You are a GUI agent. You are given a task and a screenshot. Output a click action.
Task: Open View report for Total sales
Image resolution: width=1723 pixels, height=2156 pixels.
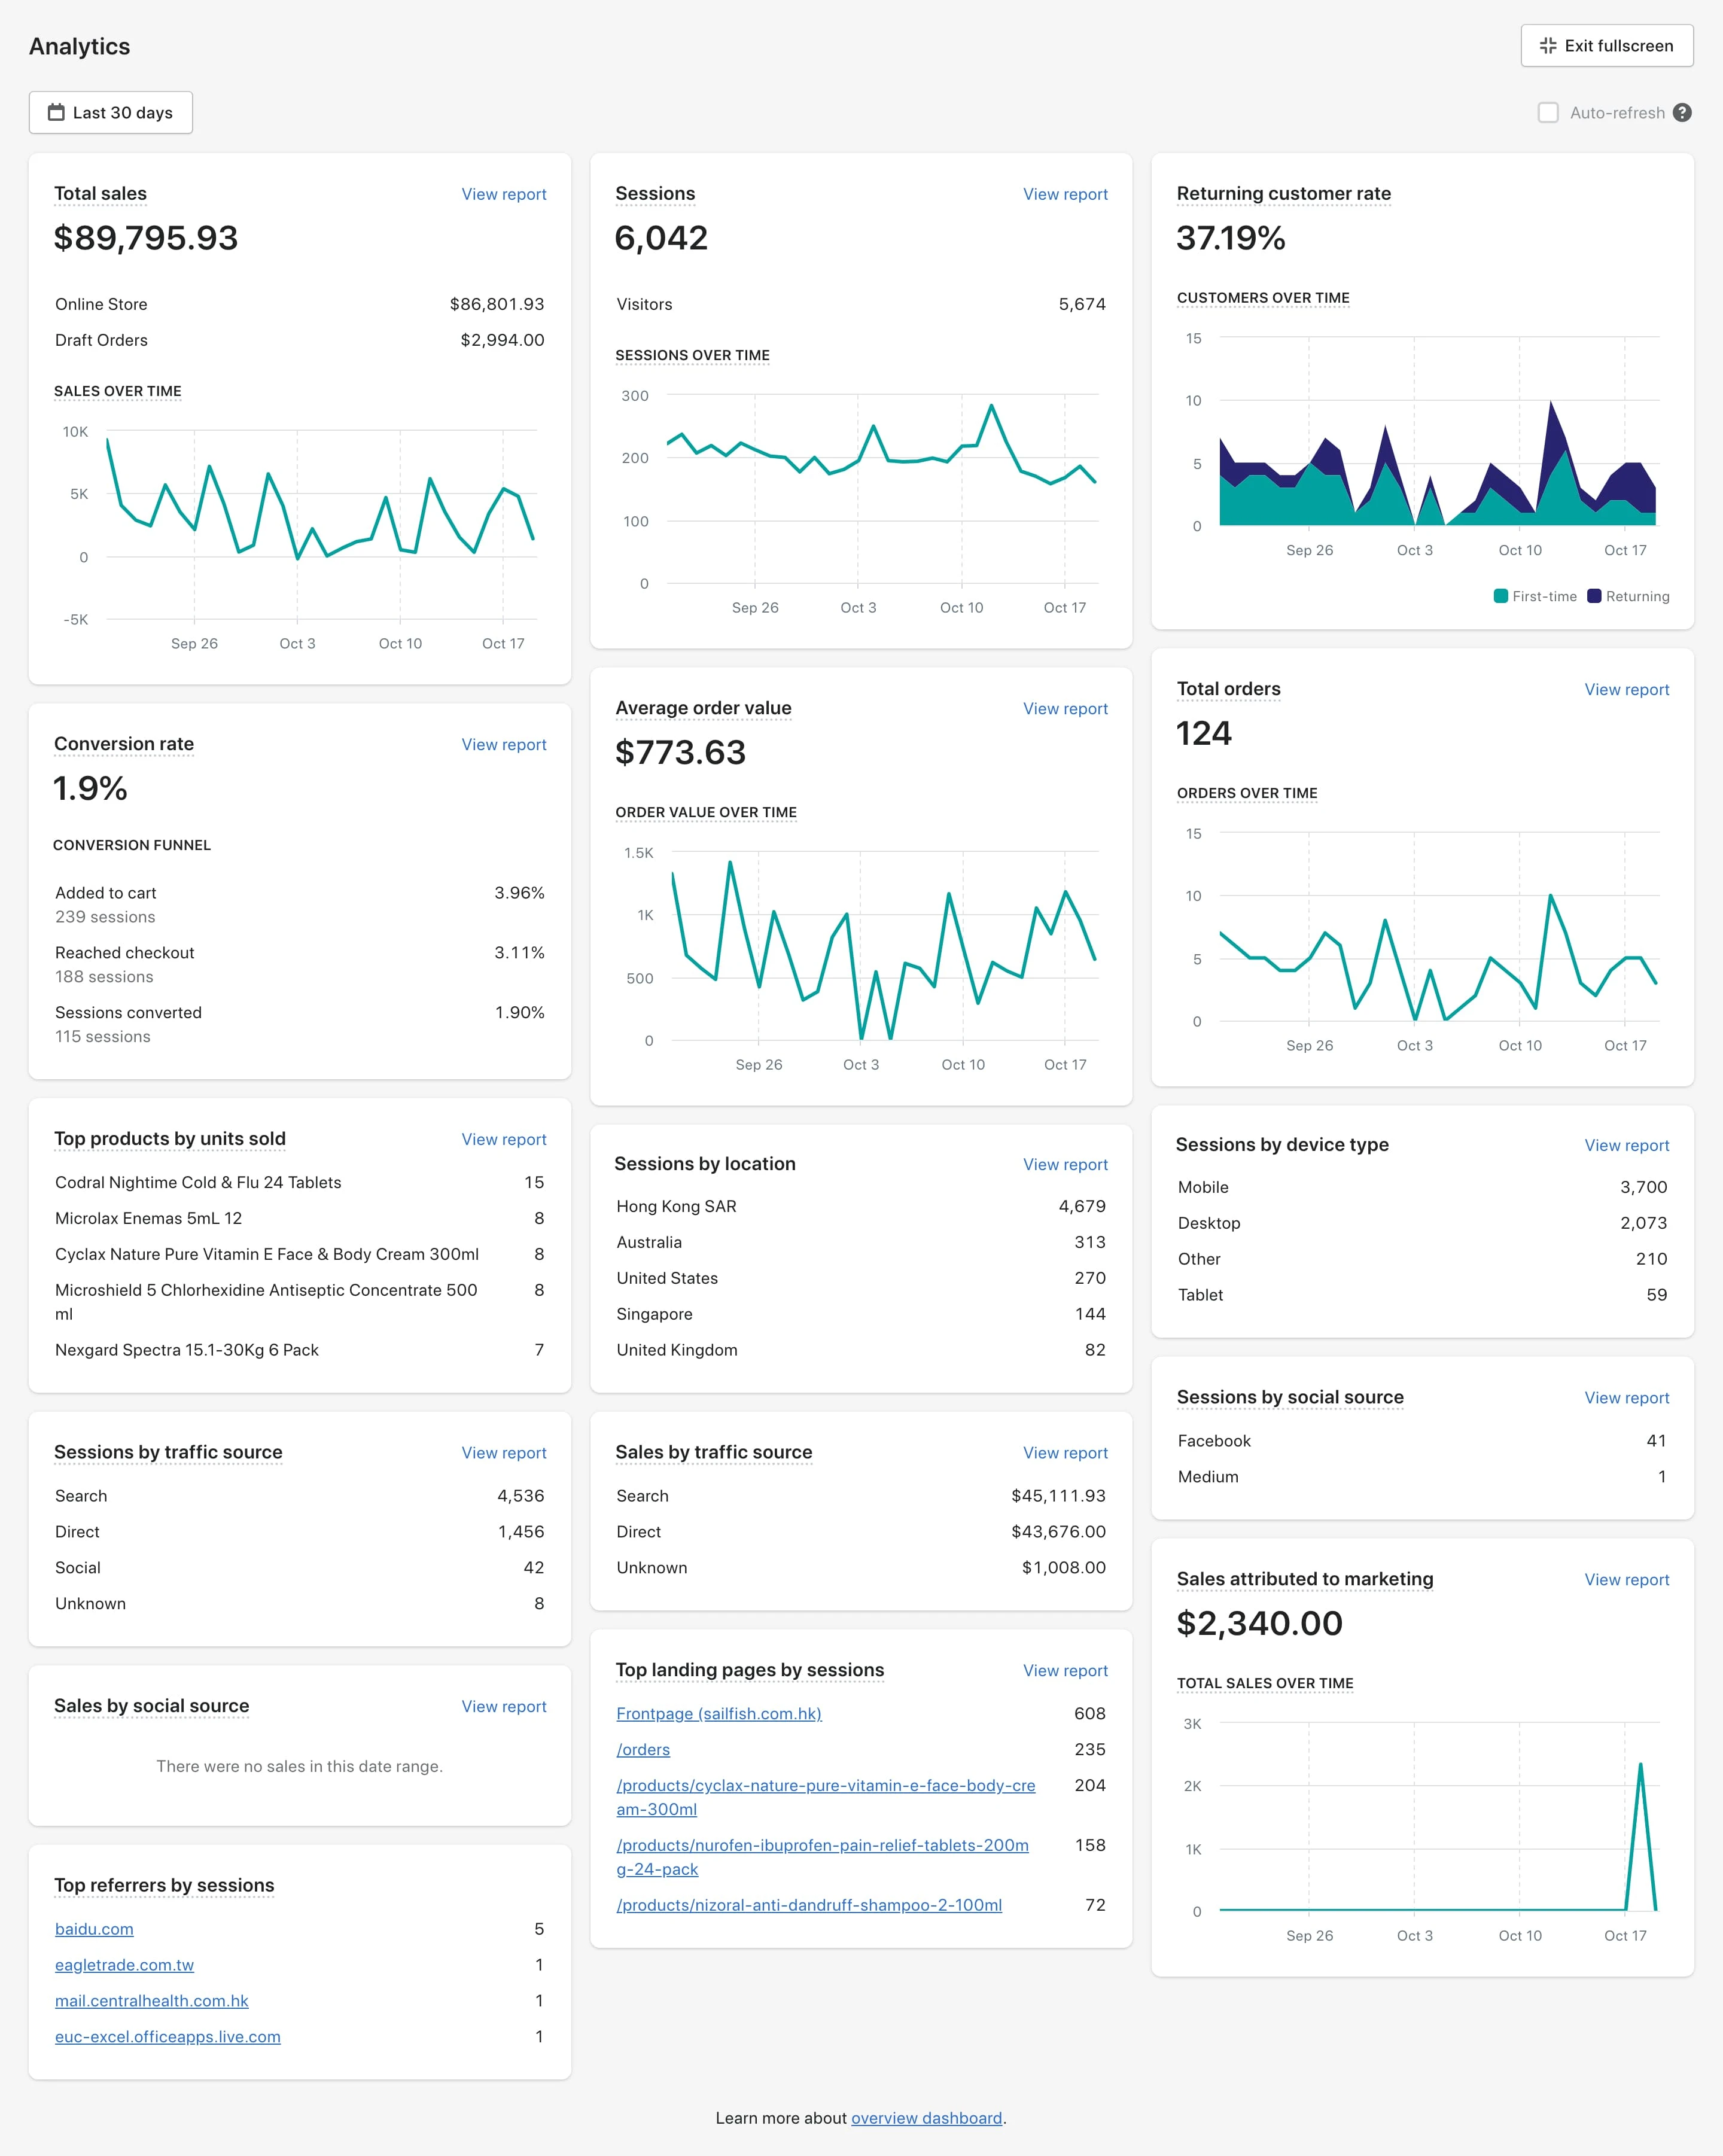[503, 194]
